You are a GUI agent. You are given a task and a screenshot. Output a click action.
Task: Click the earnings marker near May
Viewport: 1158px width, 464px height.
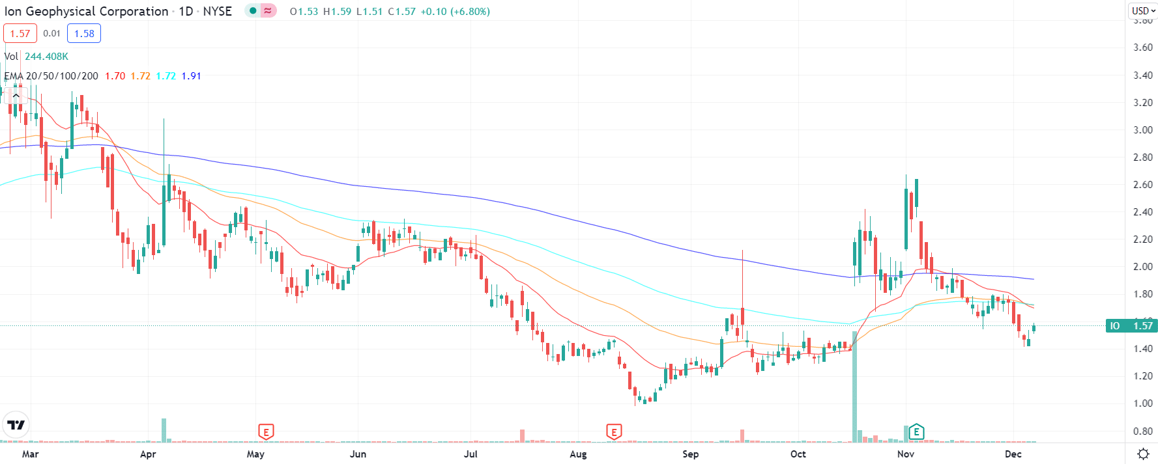click(265, 431)
